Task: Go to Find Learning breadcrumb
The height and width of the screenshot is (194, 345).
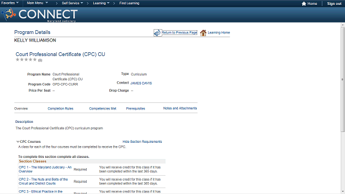Action: tap(129, 3)
